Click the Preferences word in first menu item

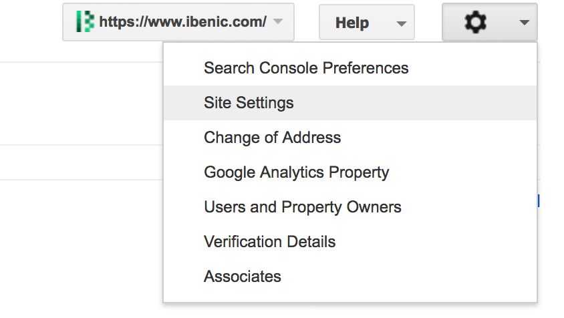pos(366,68)
